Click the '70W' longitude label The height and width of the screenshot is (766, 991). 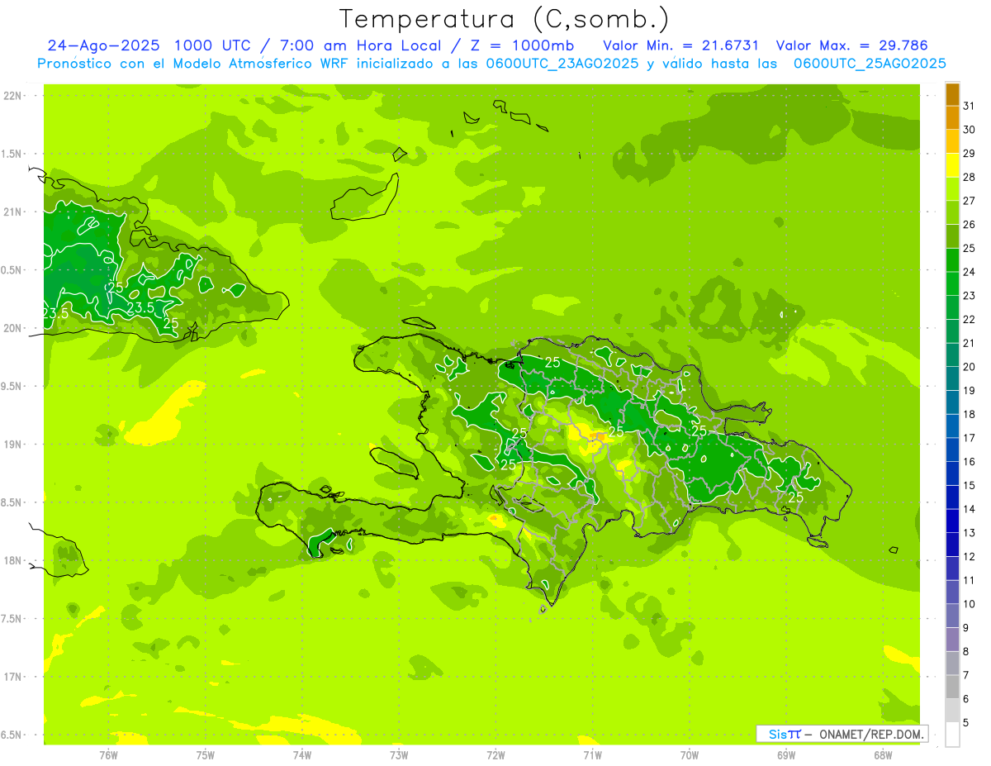tap(690, 754)
